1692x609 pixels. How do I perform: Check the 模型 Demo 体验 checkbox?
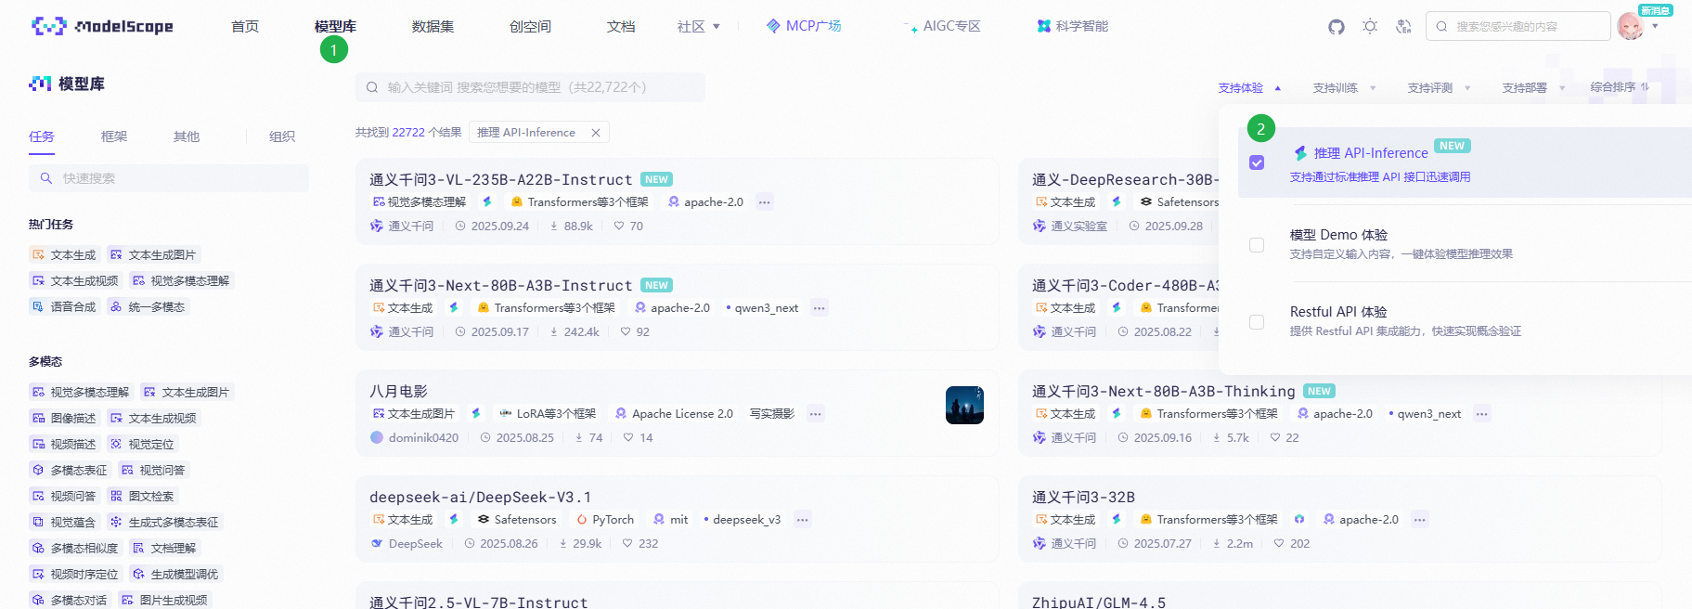tap(1257, 245)
